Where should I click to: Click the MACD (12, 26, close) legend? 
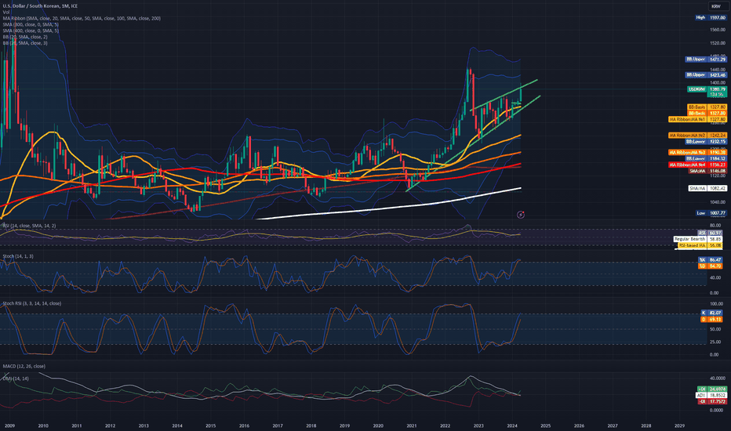(24, 366)
